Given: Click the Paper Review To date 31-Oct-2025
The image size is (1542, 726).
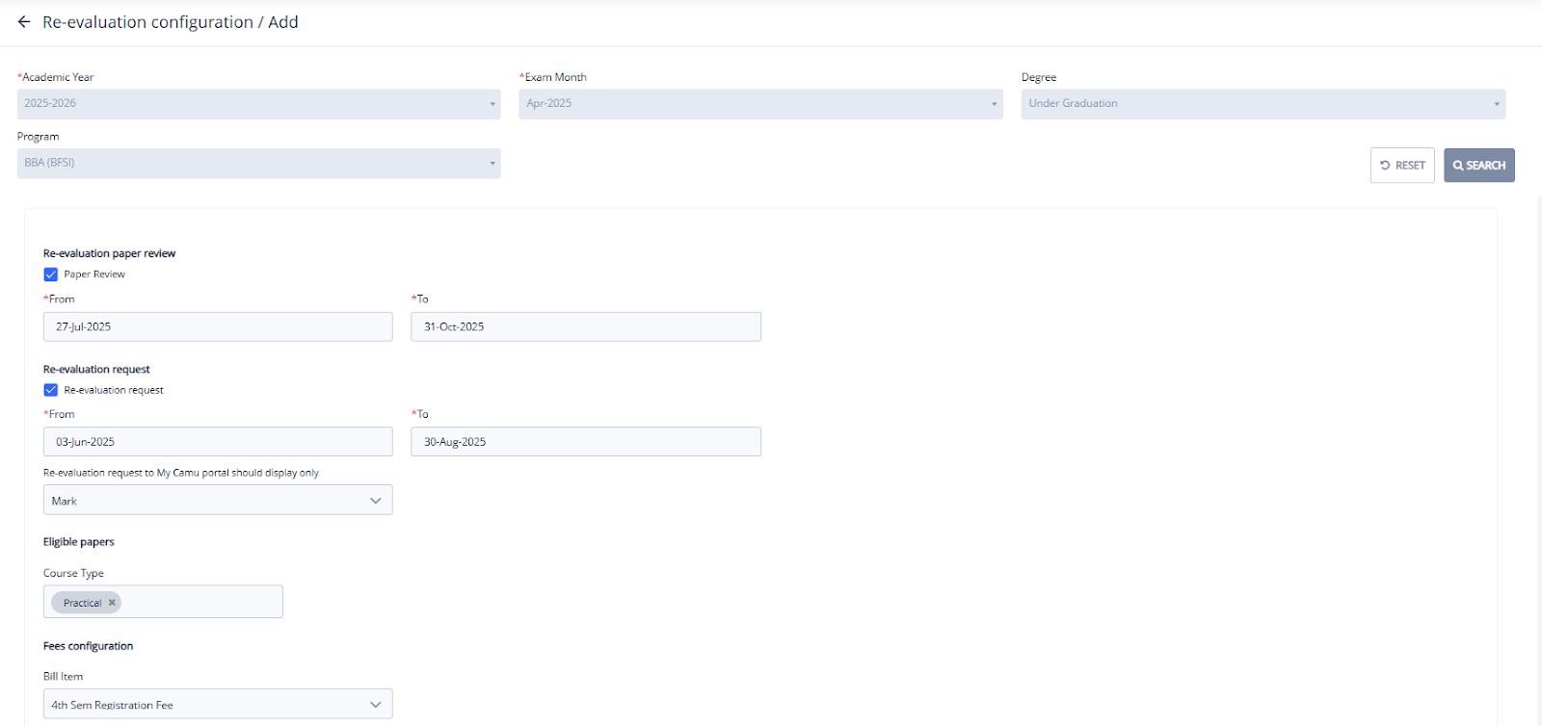Looking at the screenshot, I should coord(585,327).
